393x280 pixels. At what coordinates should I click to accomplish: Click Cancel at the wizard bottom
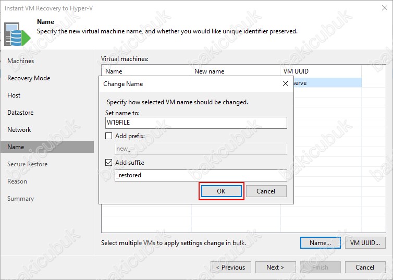point(365,267)
